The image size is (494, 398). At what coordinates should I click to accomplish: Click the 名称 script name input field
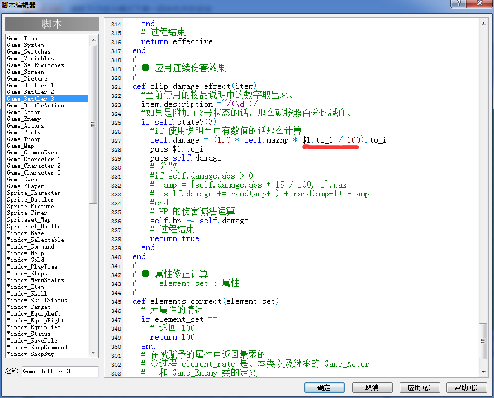tap(60, 372)
